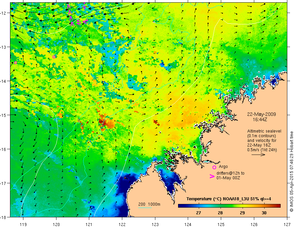Click the cyan 200m isobath legend line
This screenshot has height=227, width=294.
[145, 208]
